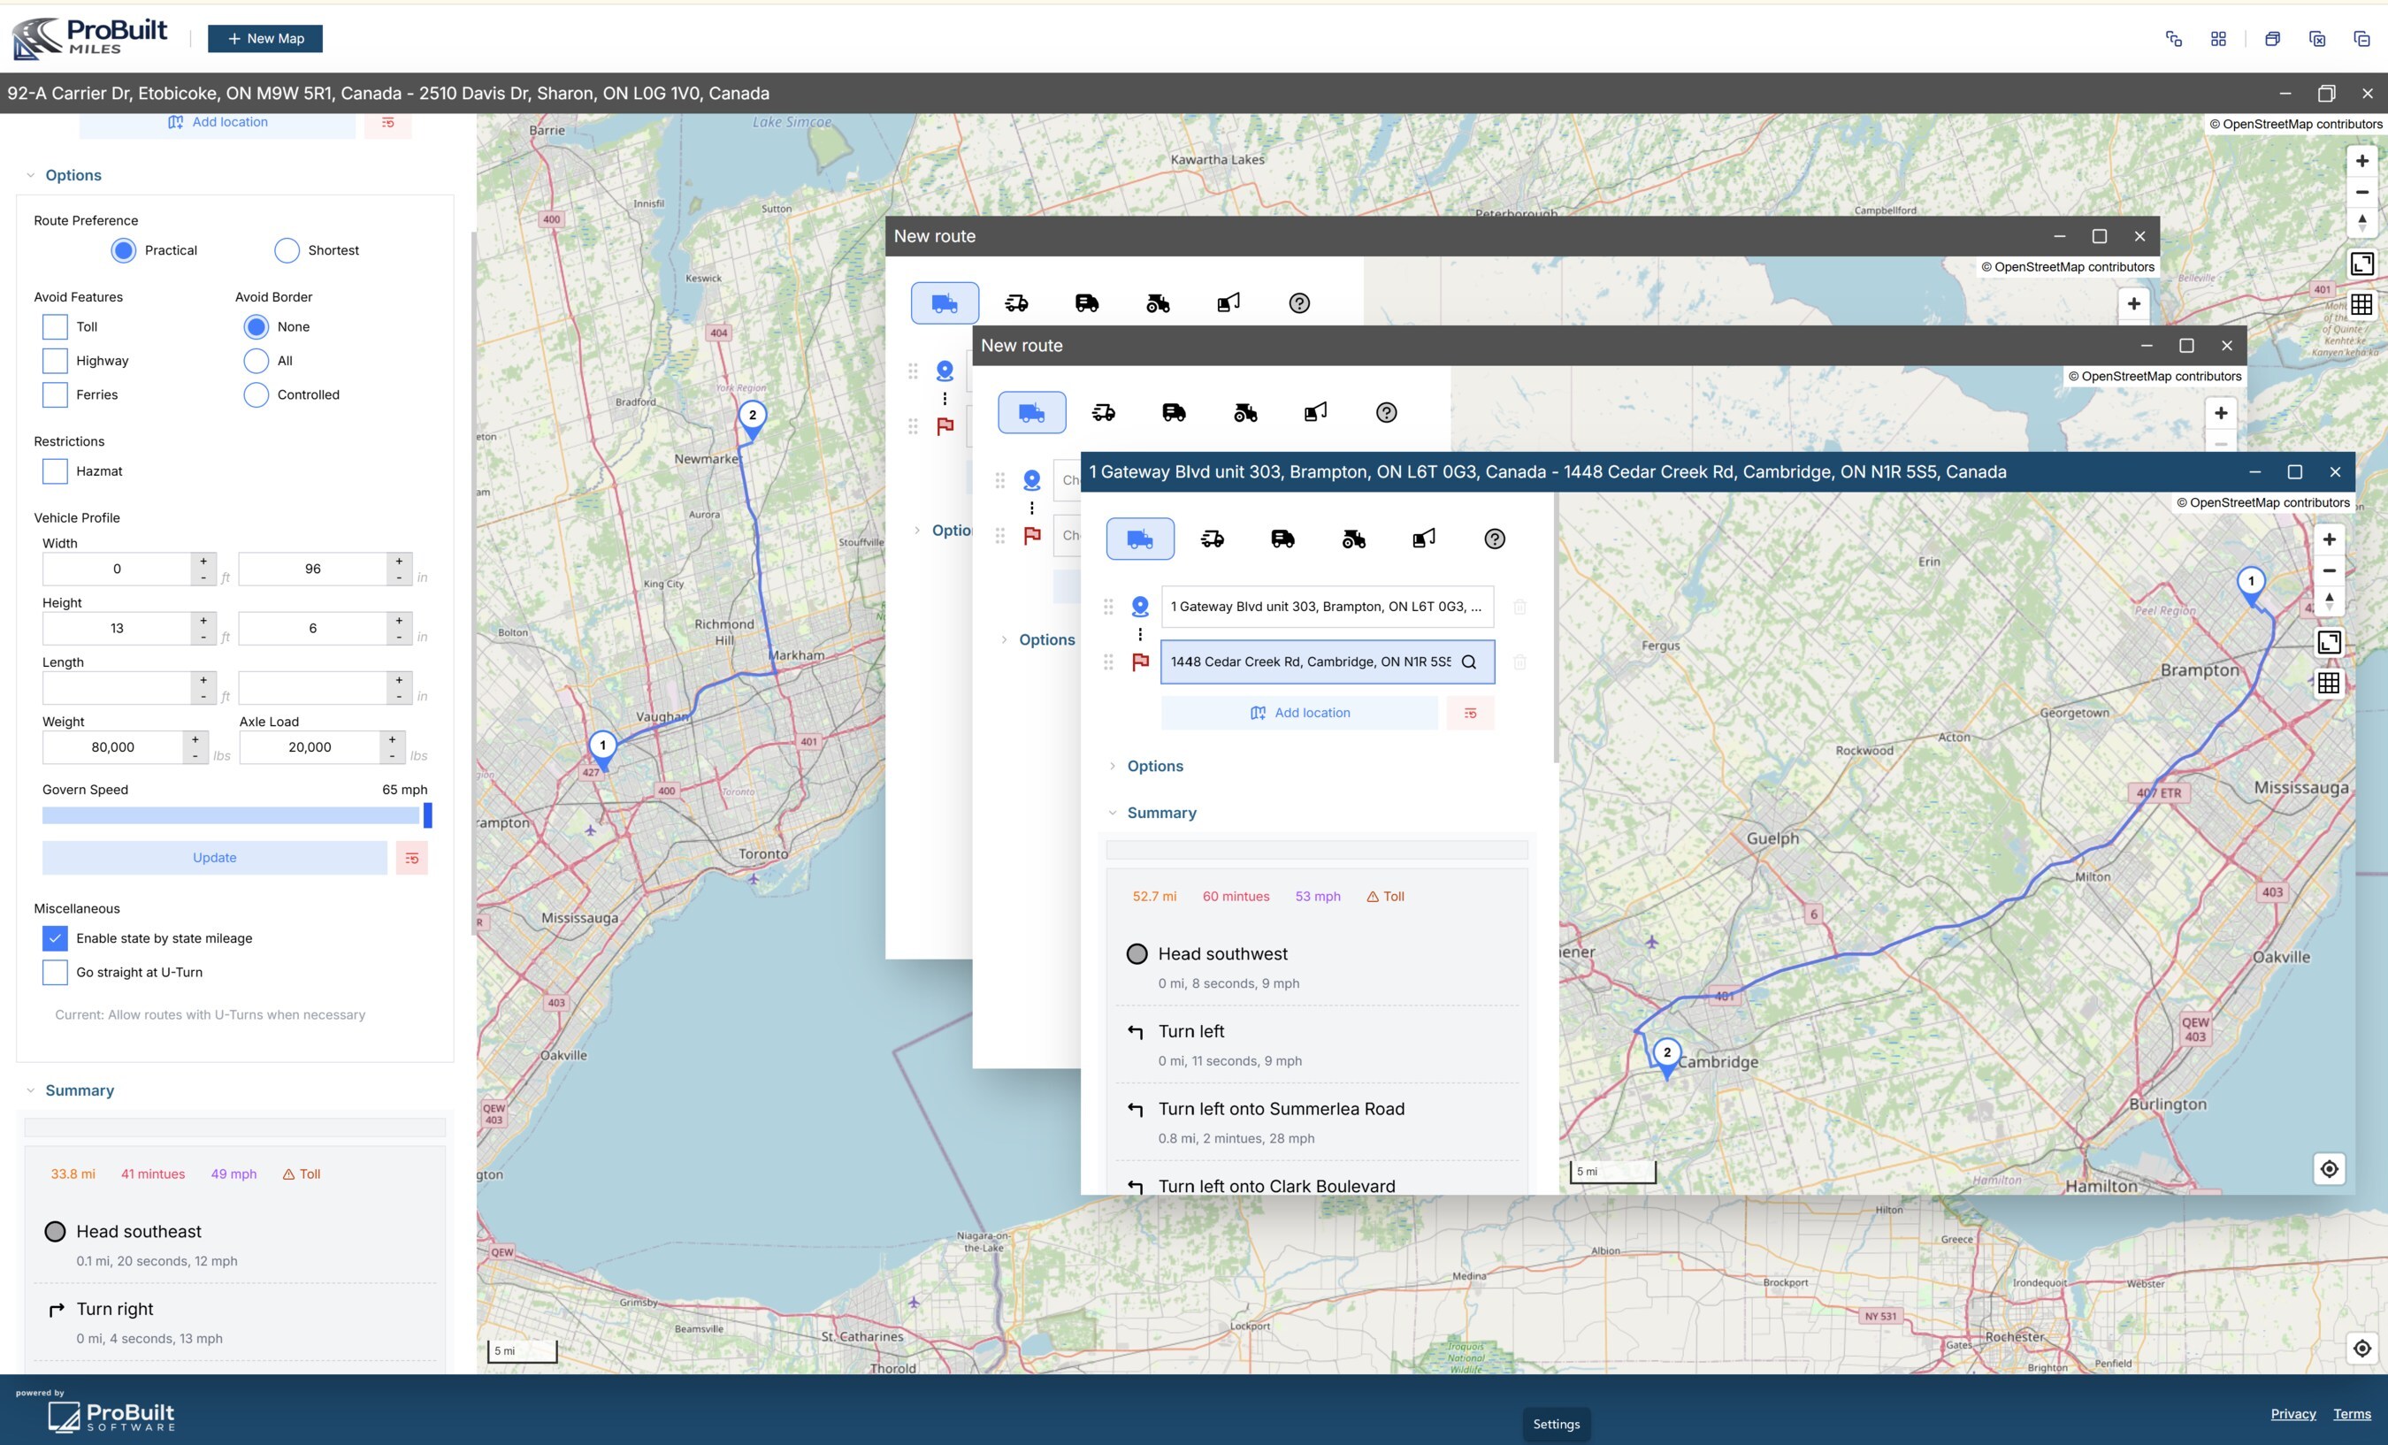Screen dimensions: 2388x1445
Task: Cascade all map windows using top toolbar icon
Action: tap(2174, 39)
